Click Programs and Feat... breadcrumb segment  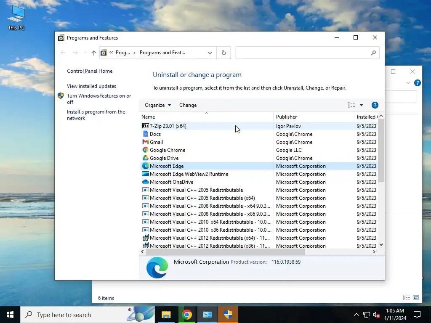(162, 53)
